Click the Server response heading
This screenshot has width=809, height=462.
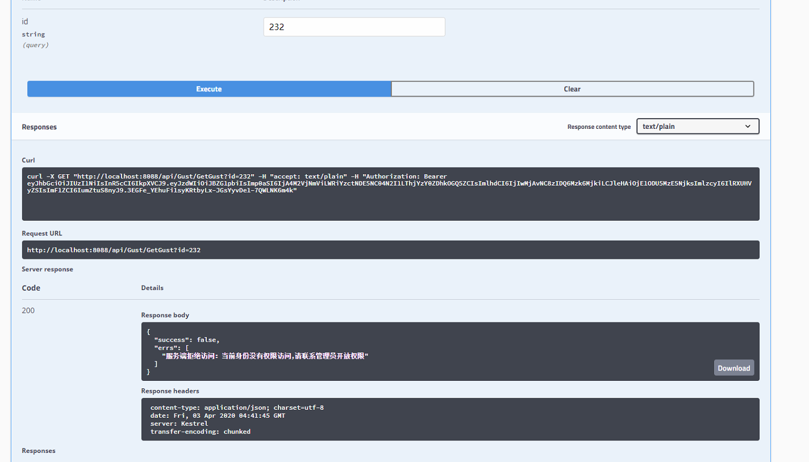47,269
